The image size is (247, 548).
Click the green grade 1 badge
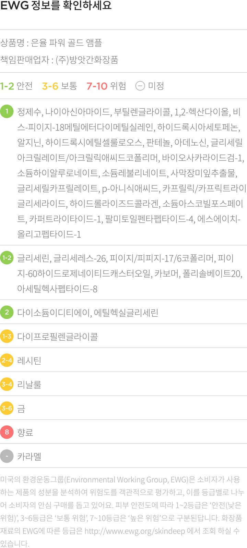coord(7,111)
